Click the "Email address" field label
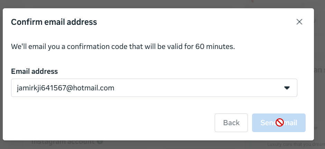Viewport: 325px width, 149px height. click(34, 71)
